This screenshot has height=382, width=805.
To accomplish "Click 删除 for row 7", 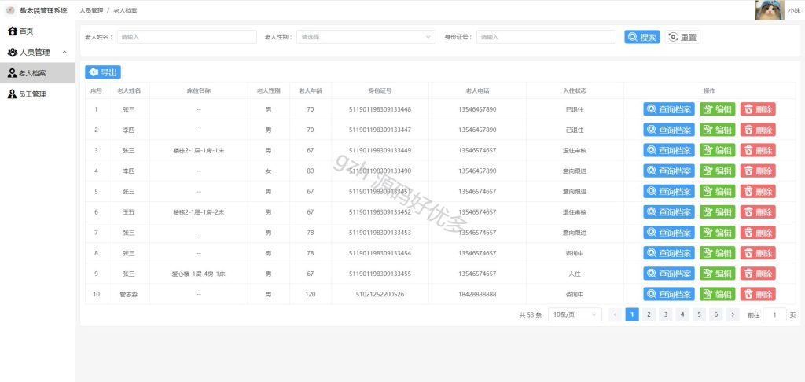I will 758,233.
